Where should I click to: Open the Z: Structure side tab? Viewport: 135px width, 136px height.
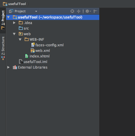point(3,48)
